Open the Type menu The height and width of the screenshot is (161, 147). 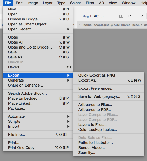tap(61, 3)
